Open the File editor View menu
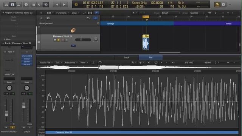Viewport: 242px width, 136px height. [84, 62]
